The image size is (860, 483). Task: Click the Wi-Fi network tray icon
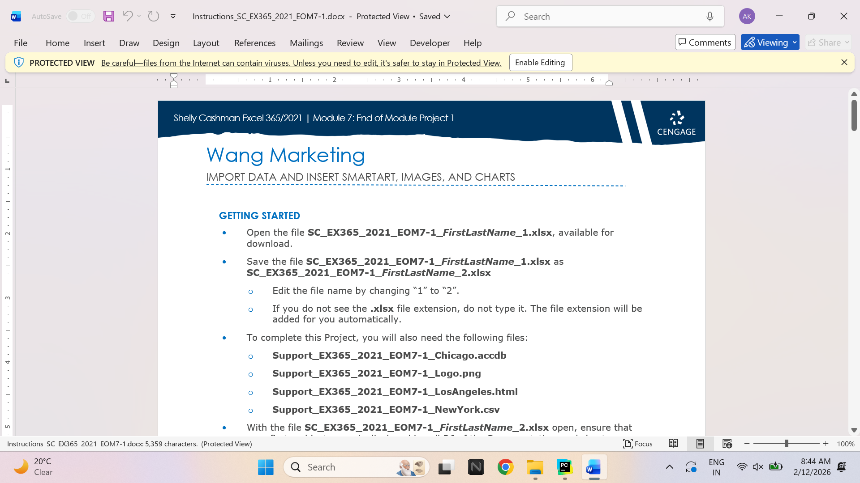click(742, 467)
